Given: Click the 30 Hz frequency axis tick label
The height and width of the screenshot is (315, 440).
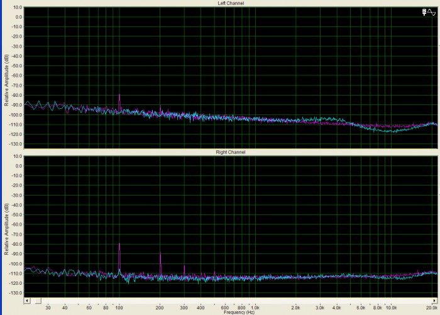Looking at the screenshot, I should [x=48, y=307].
